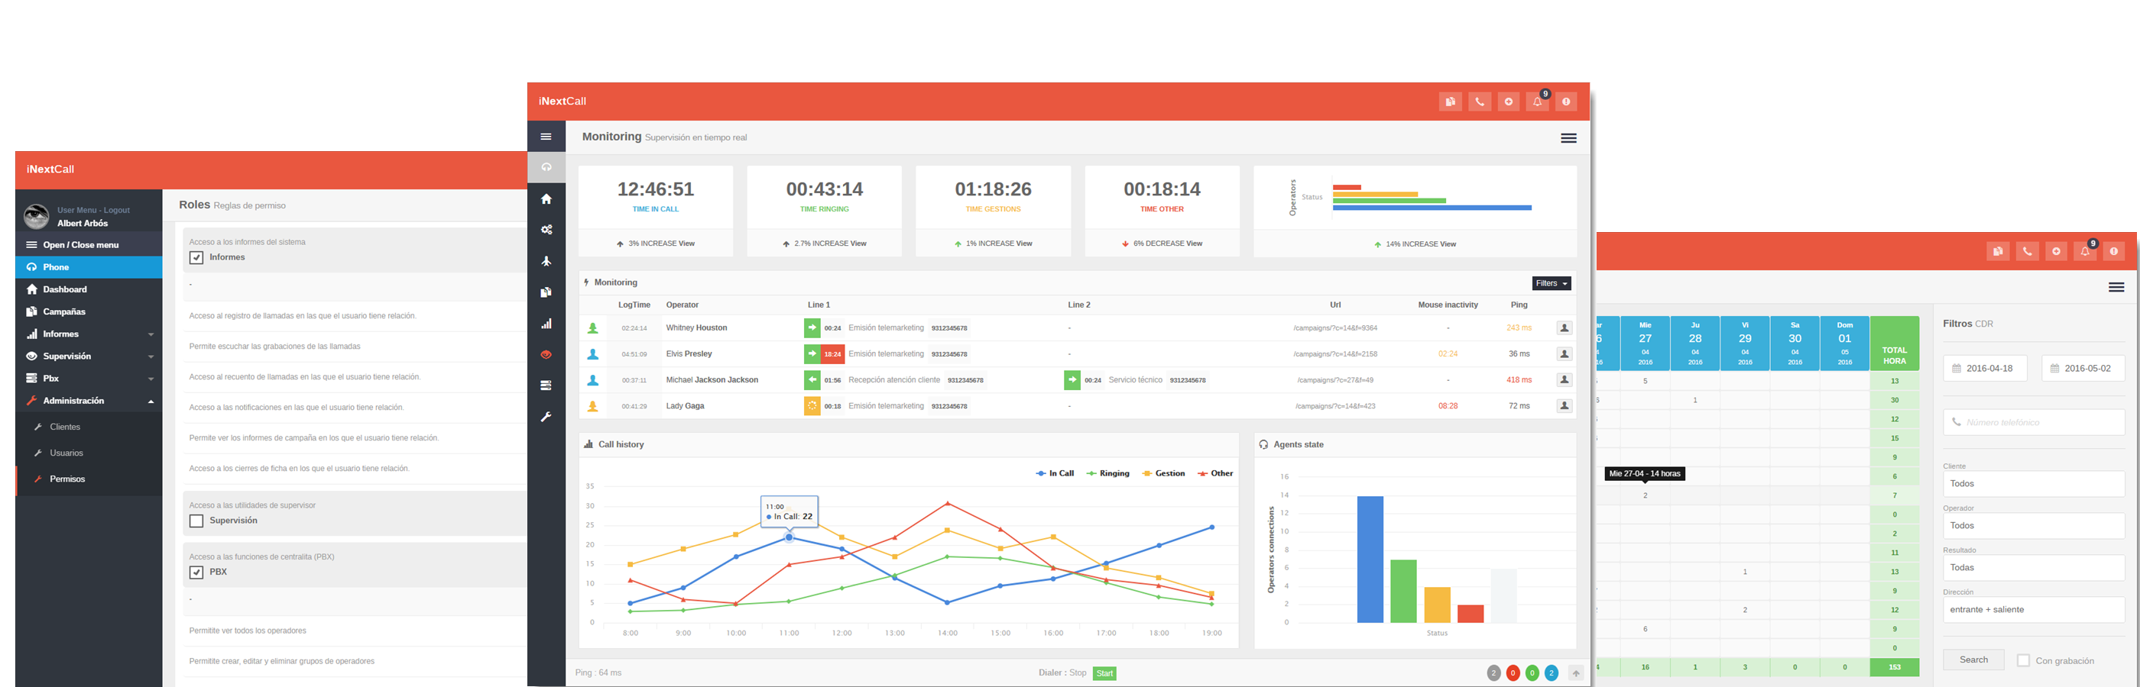Open the Operador Todos dropdown
The width and height of the screenshot is (2140, 687).
point(2034,526)
